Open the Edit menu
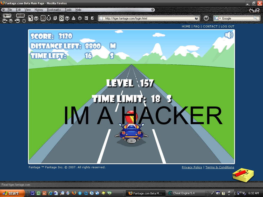Screen dimensions: 263x197 point(18,10)
